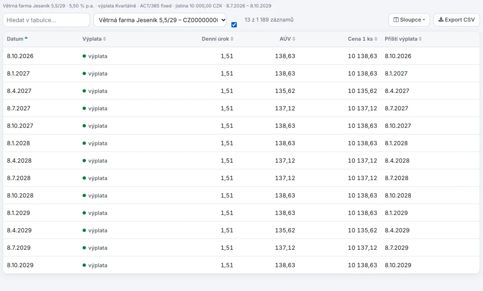Image resolution: width=483 pixels, height=291 pixels.
Task: Open the Větrná farma Jeseník bond dropdown
Action: tap(160, 20)
